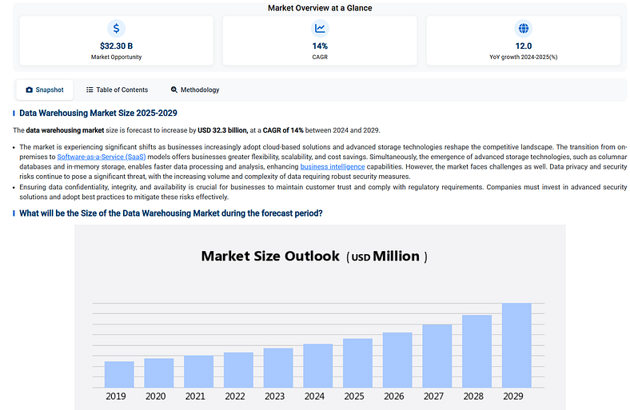The width and height of the screenshot is (630, 410).
Task: Click the camera icon on the Snapshot tab
Action: [x=30, y=90]
